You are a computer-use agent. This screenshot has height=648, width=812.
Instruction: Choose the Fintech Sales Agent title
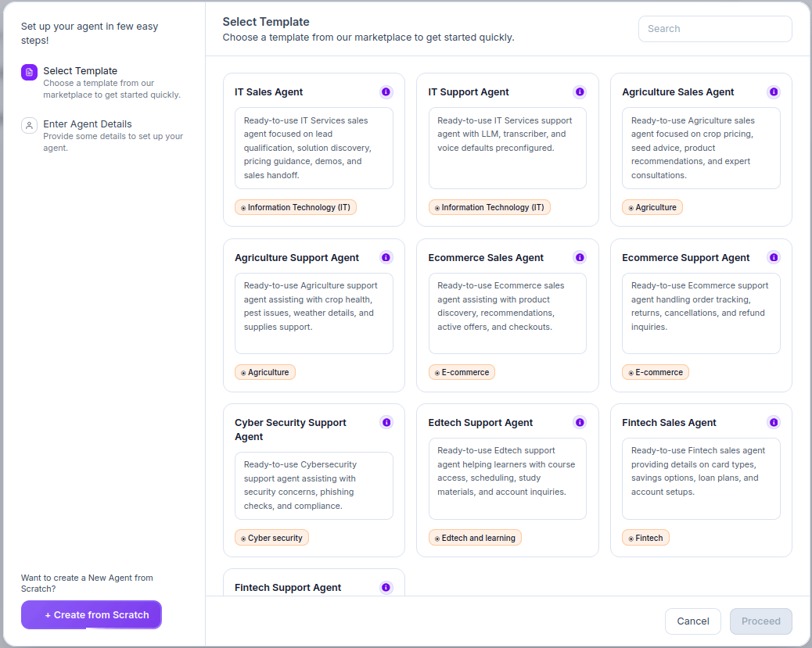(669, 423)
